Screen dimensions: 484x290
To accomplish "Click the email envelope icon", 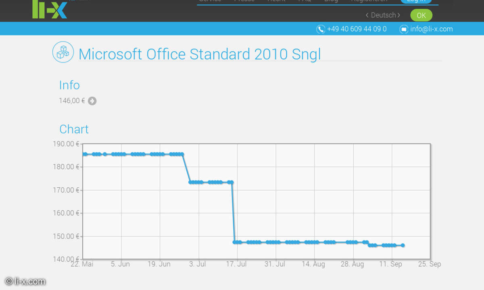I will point(404,29).
